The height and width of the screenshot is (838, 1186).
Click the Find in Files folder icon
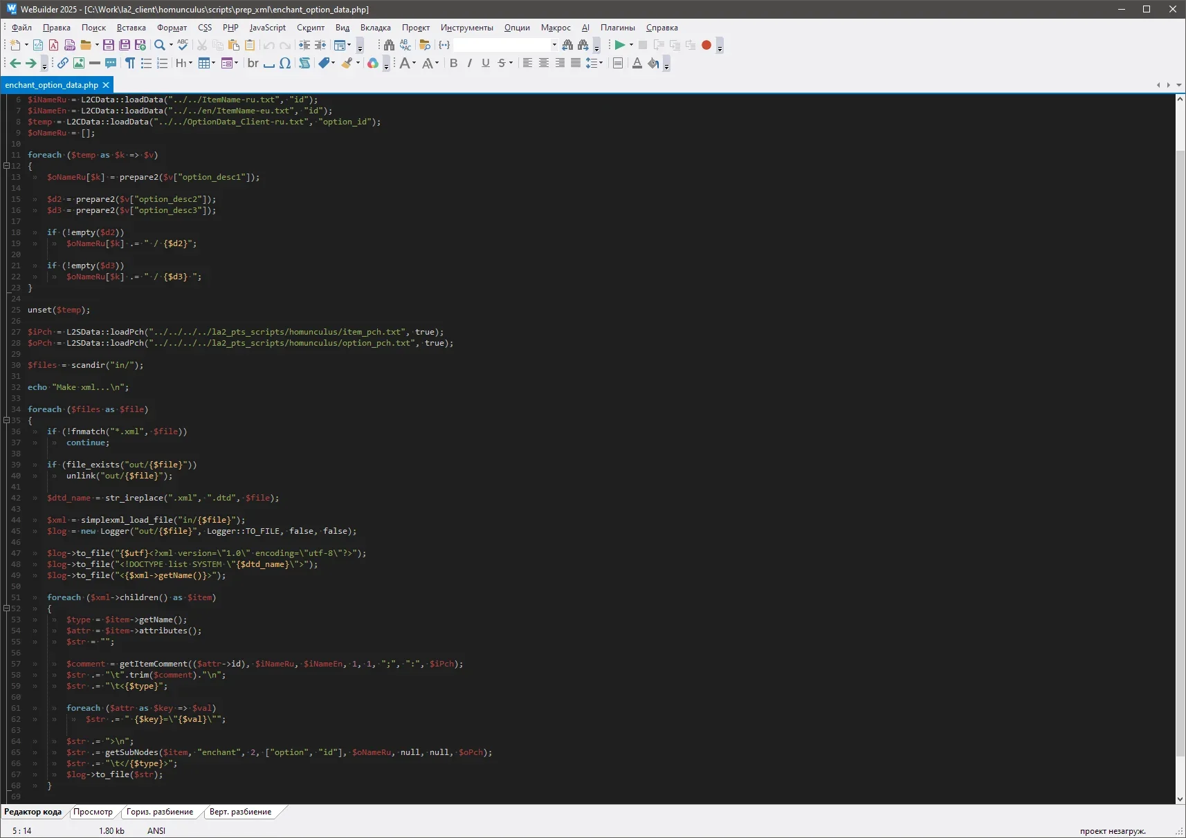pyautogui.click(x=425, y=45)
